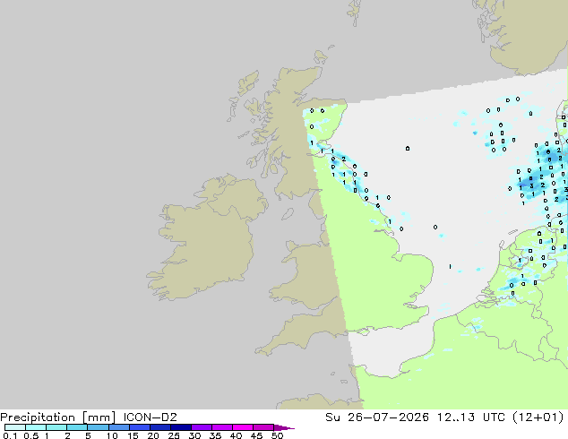Image resolution: width=568 pixels, height=439 pixels.
Task: Click the 1–2 mm legend color box
Action: 56,427
